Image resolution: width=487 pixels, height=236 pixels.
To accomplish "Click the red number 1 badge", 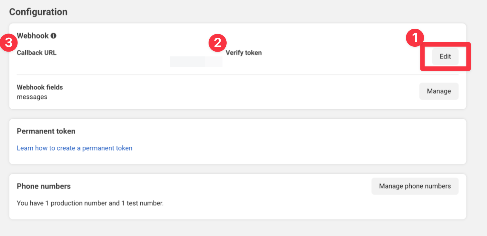I will pyautogui.click(x=415, y=39).
